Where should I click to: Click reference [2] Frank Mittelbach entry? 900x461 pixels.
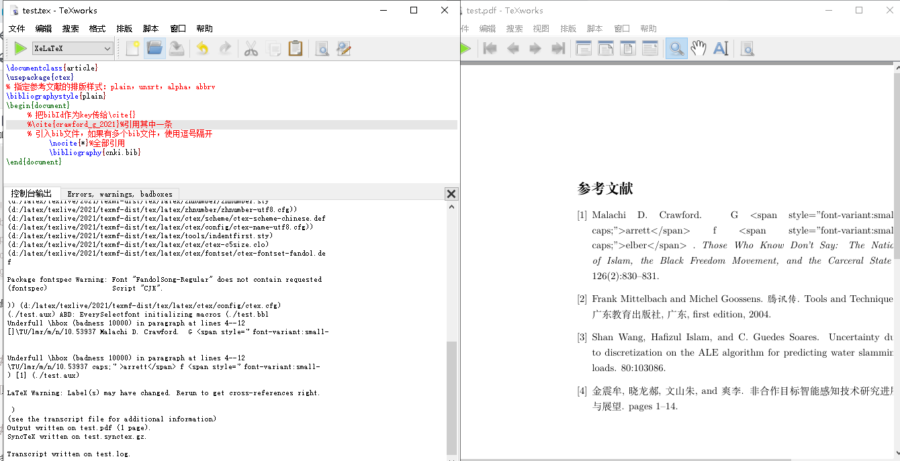(x=735, y=307)
